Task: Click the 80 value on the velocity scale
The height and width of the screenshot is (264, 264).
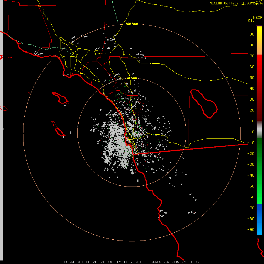Action: tap(252, 45)
